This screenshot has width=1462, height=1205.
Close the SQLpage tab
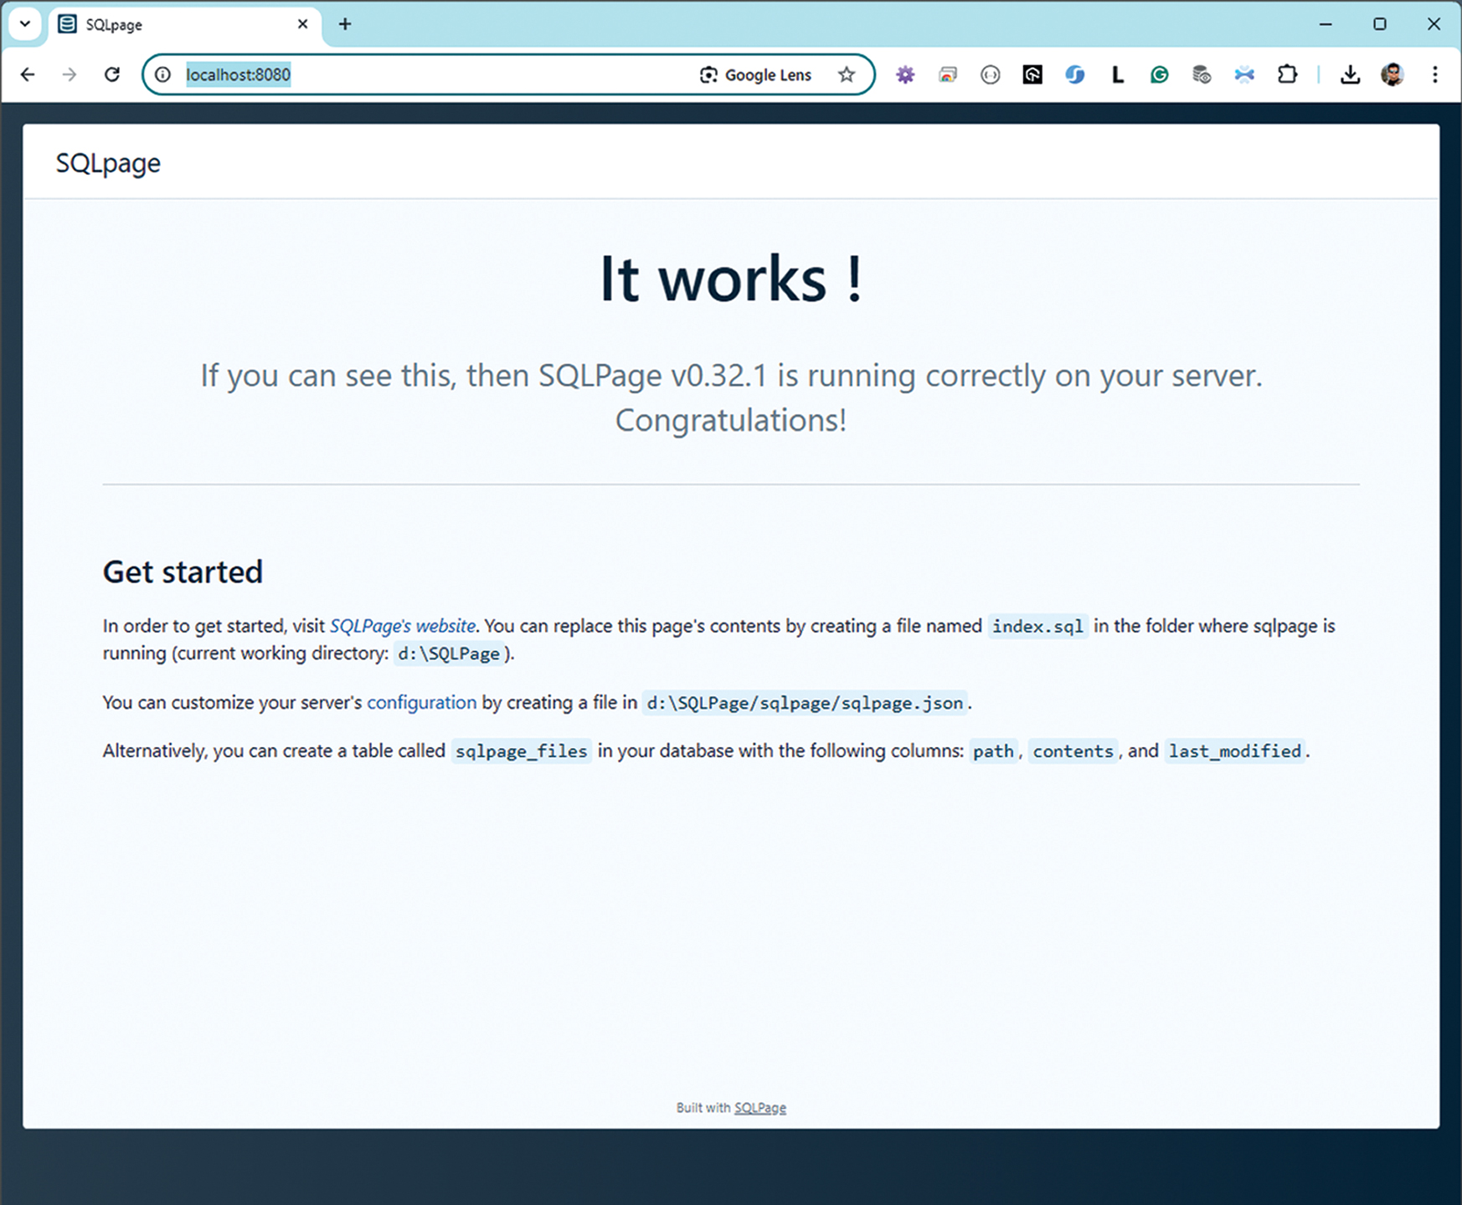tap(303, 24)
